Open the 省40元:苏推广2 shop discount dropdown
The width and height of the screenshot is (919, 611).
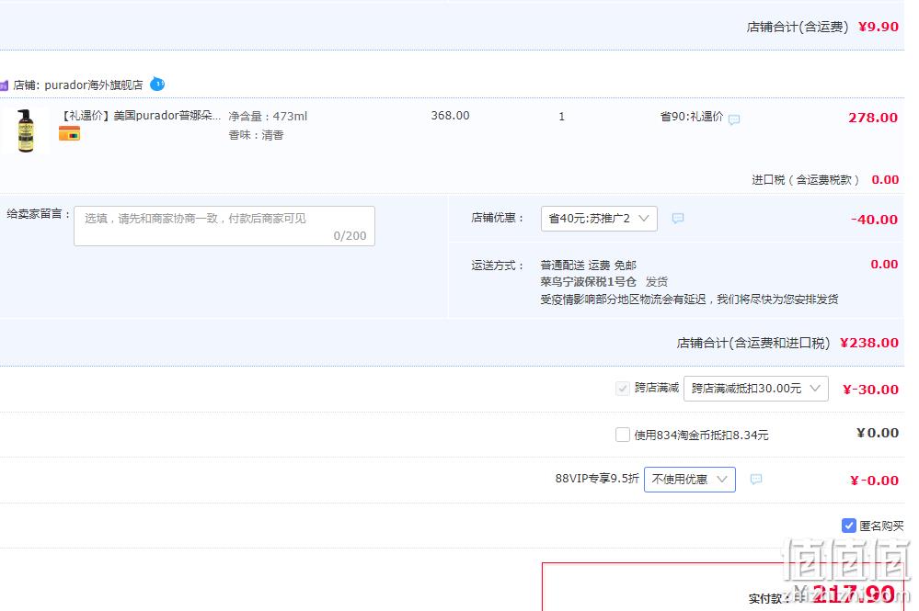coord(598,219)
